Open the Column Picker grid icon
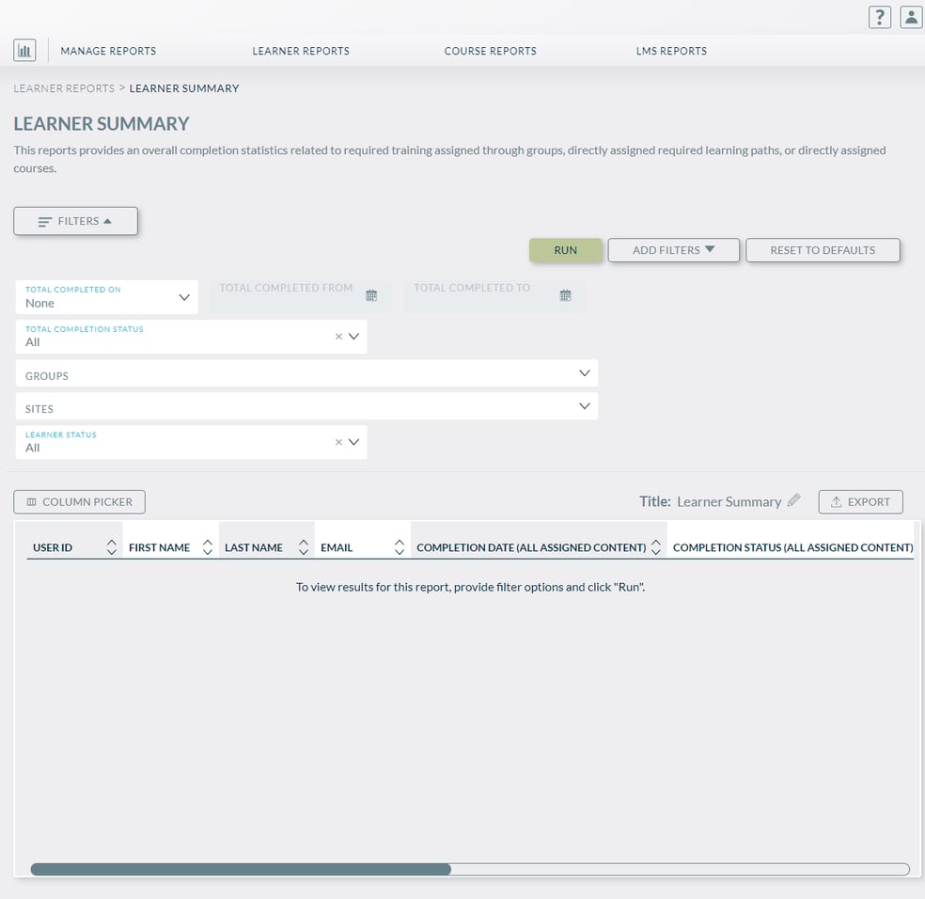 (30, 501)
